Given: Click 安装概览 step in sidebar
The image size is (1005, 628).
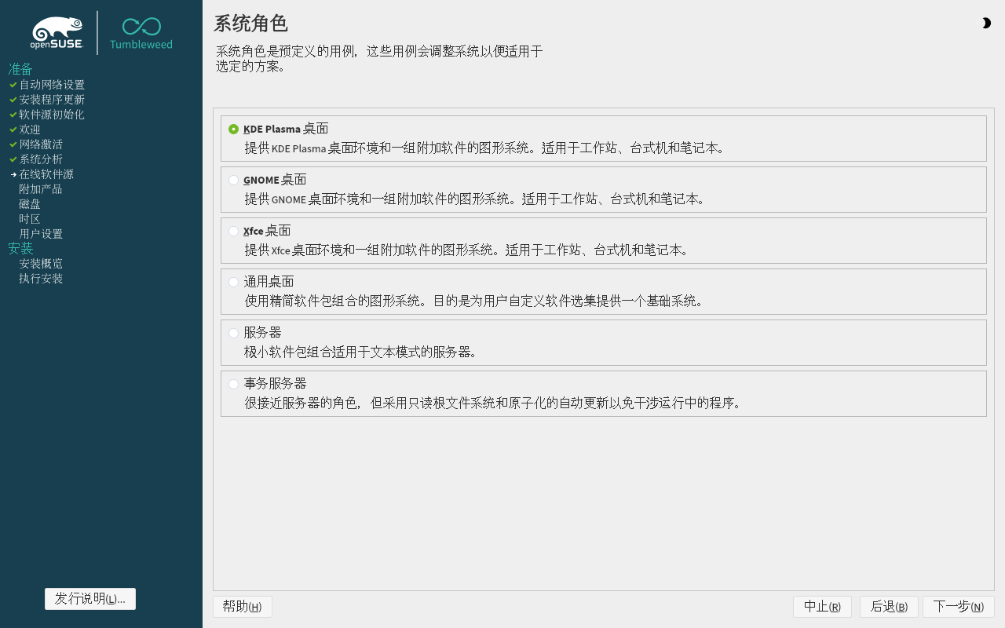Looking at the screenshot, I should 41,264.
